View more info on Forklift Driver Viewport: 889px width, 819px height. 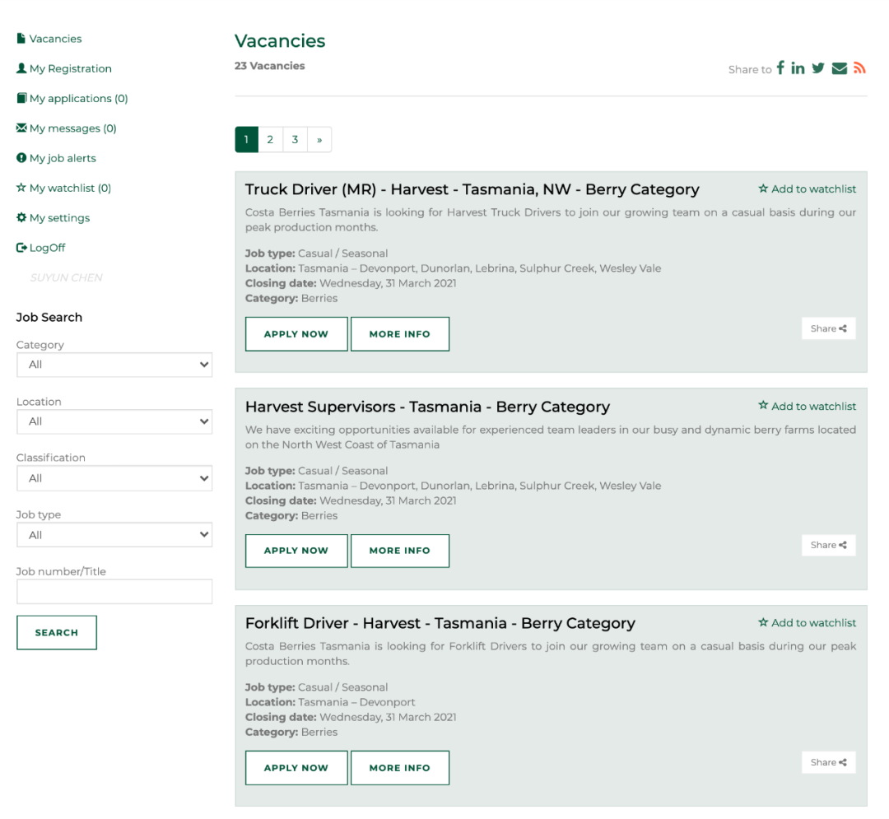coord(399,768)
